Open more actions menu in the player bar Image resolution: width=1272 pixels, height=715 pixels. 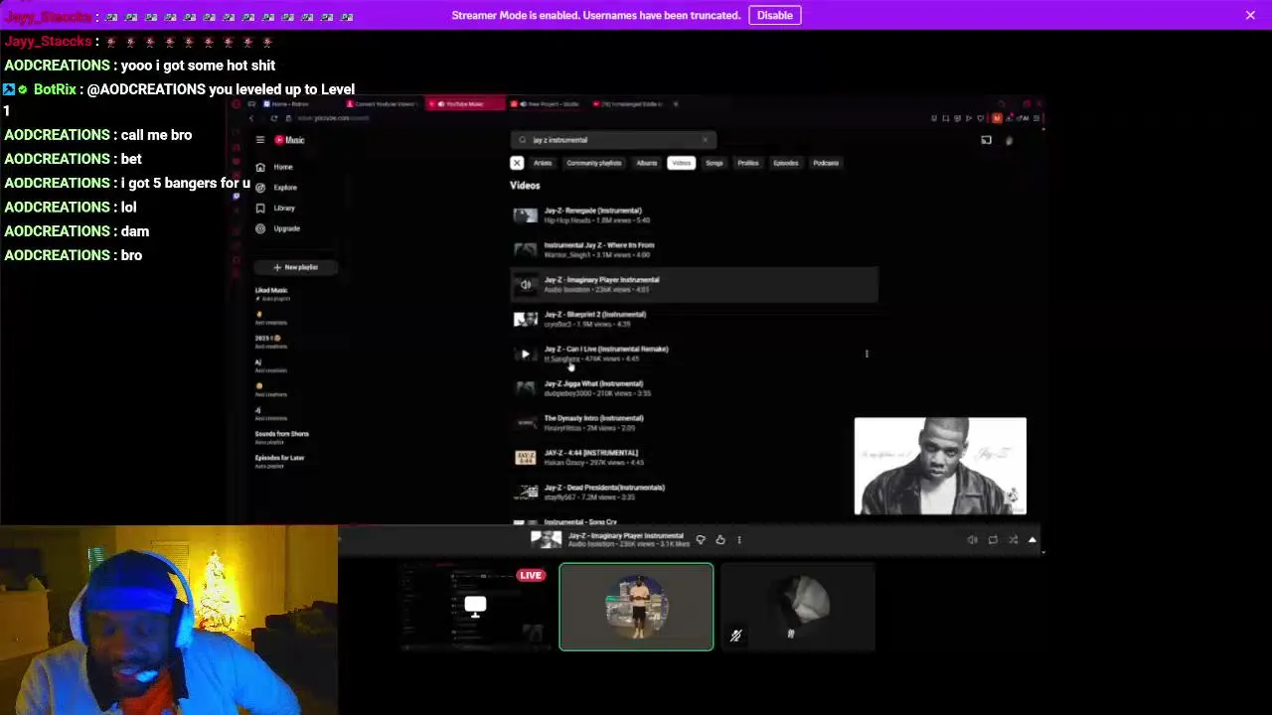click(x=739, y=540)
